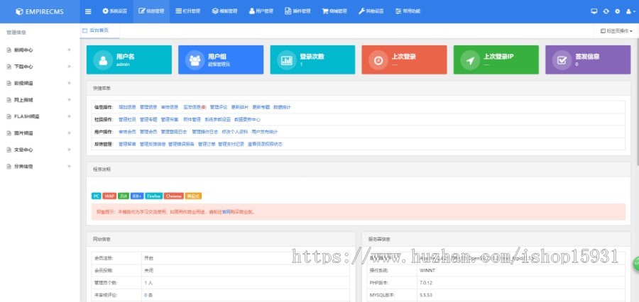639x302 pixels.
Task: Open the user account dropdown at top right
Action: 630,11
